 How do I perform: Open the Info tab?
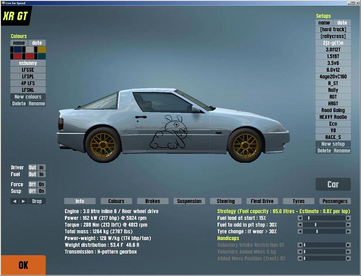(80, 201)
